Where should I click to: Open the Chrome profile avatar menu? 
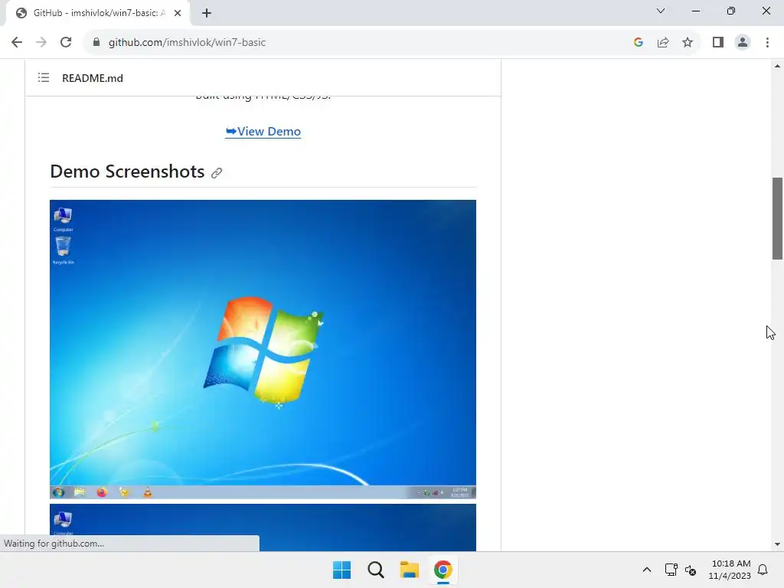tap(743, 43)
